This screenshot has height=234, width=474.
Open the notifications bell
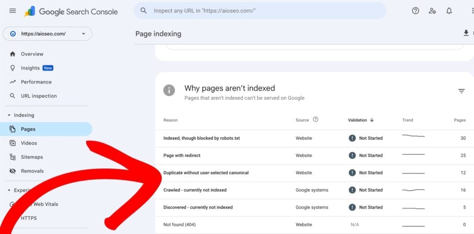click(449, 11)
